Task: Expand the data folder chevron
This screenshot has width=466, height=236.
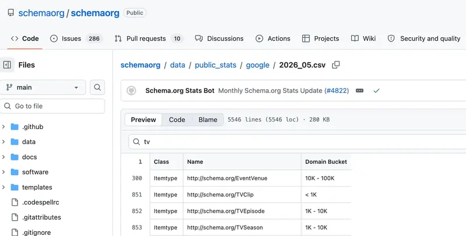Action: (3, 142)
